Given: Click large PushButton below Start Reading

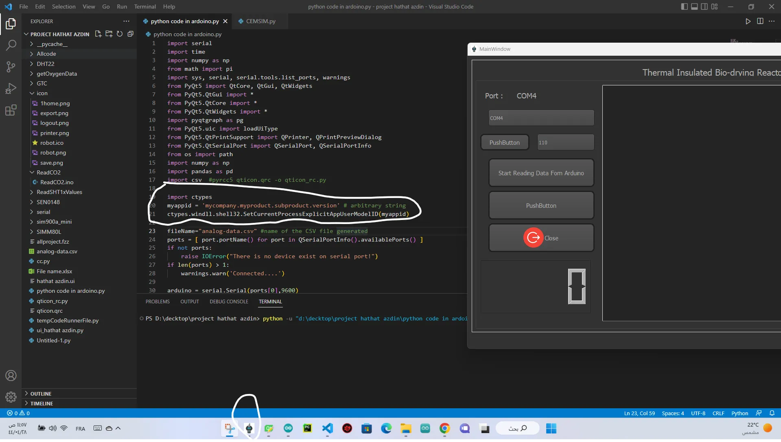Looking at the screenshot, I should tap(541, 206).
